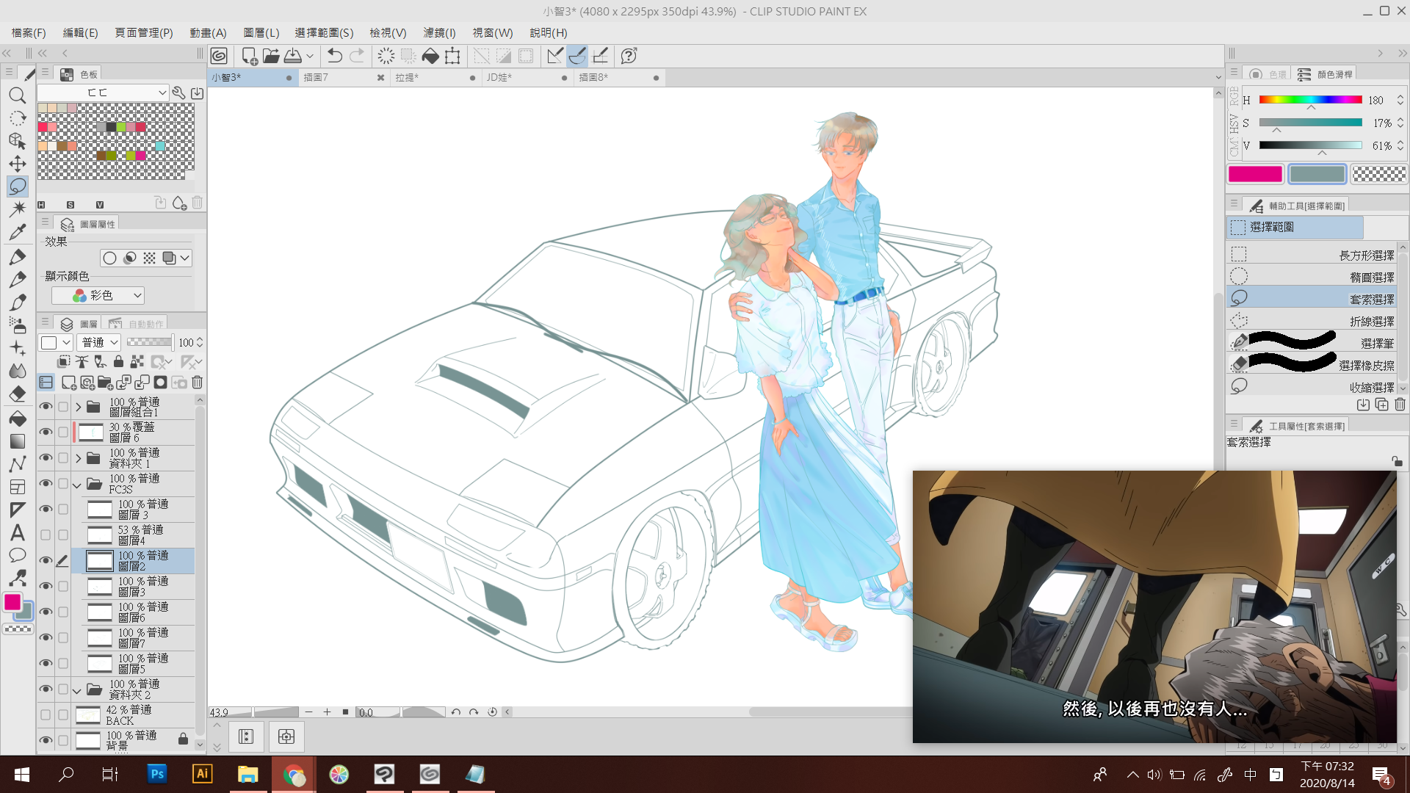Image resolution: width=1410 pixels, height=793 pixels.
Task: Select 選擇筆 sub tool
Action: pos(1312,343)
